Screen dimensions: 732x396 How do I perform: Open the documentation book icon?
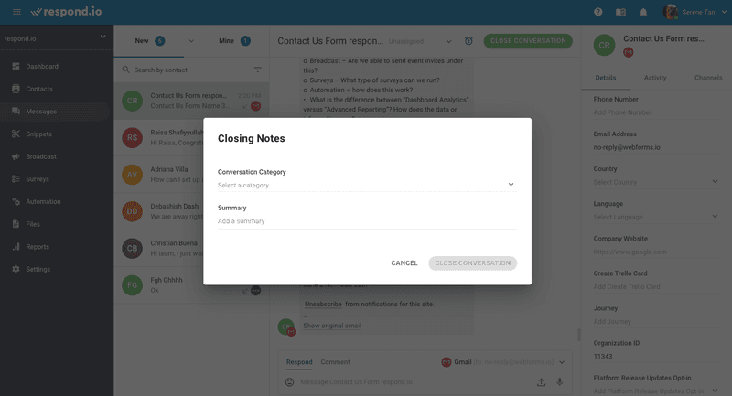(x=620, y=12)
